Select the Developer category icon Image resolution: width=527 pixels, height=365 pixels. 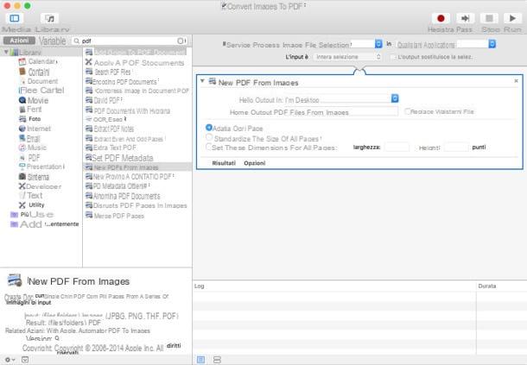tap(22, 186)
